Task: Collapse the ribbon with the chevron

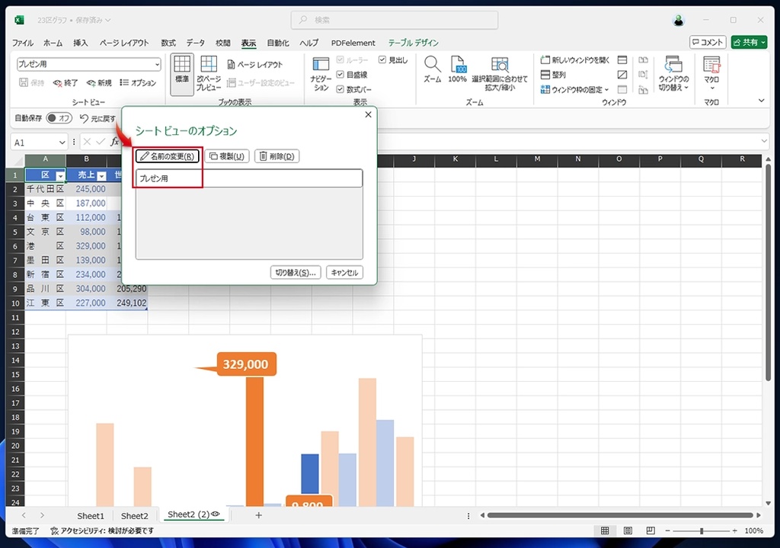Action: (761, 101)
